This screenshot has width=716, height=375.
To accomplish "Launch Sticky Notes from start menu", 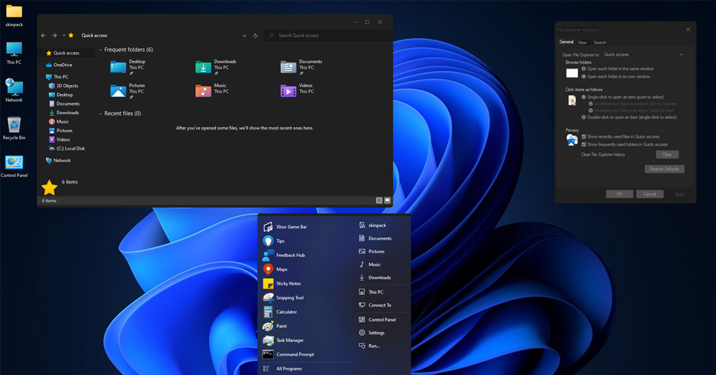I will pos(288,284).
